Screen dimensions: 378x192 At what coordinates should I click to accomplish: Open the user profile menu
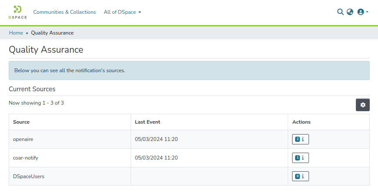pos(362,12)
